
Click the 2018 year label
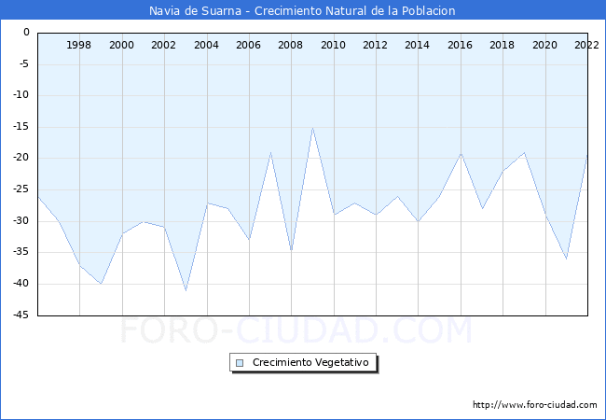[502, 45]
